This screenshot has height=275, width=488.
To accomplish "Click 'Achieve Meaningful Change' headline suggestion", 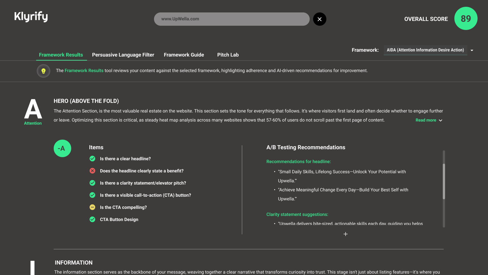I will (343, 194).
